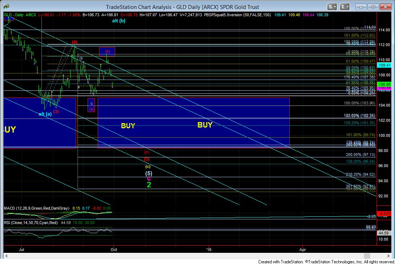The image size is (395, 264).
Task: Maximize the Chart Analysis window
Action: [x=373, y=7]
